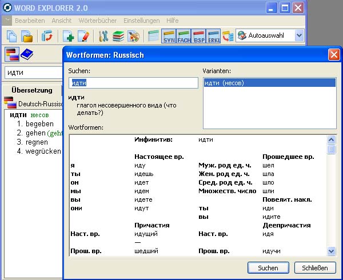The height and width of the screenshot is (280, 343).
Task: Click word form идете
Action: (x=143, y=199)
